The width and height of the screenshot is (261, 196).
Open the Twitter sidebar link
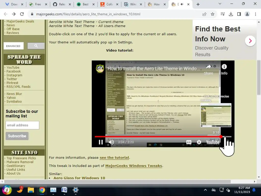pos(12,79)
